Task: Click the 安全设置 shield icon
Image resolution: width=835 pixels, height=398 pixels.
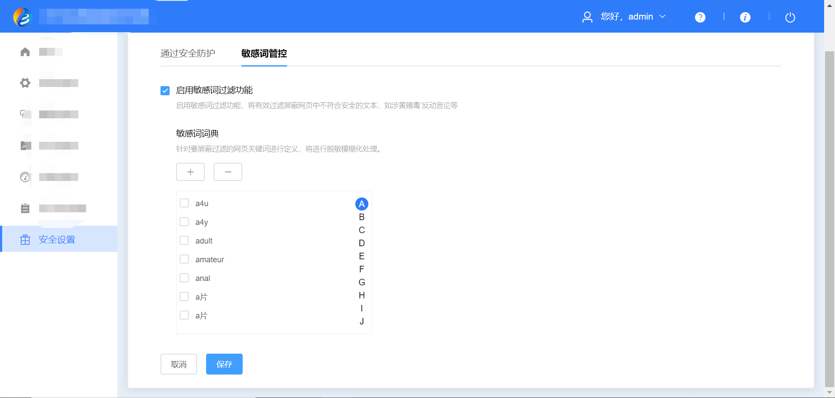Action: point(25,239)
